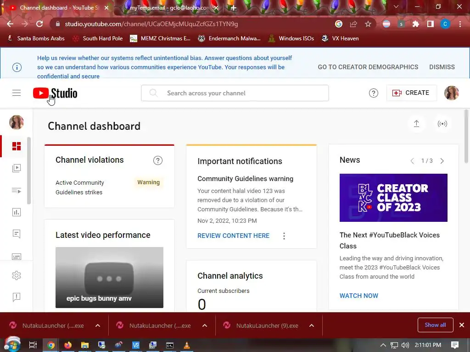Open the Creator Class of 2023 image
The width and height of the screenshot is (470, 352).
393,198
